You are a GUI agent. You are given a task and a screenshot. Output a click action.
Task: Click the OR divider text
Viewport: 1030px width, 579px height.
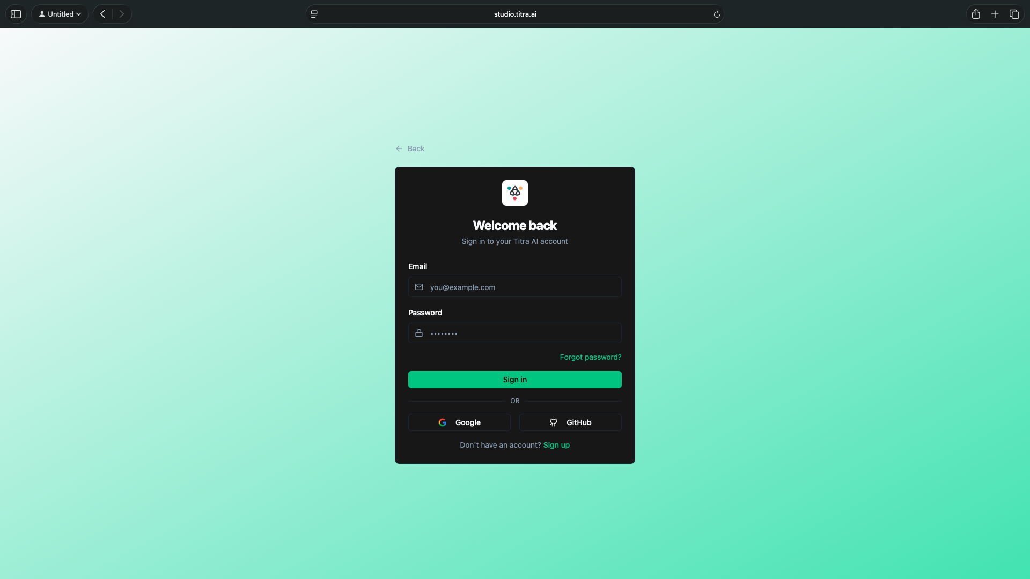coord(515,401)
